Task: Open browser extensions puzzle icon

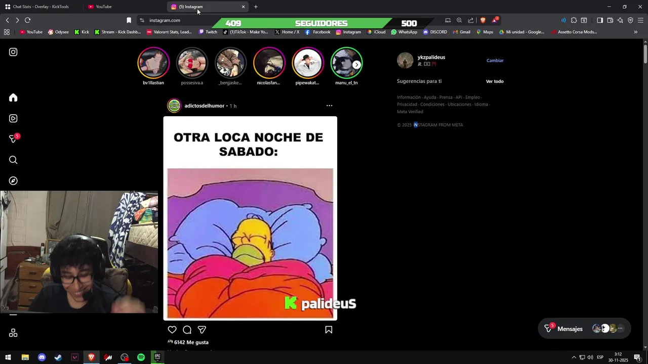Action: (x=574, y=20)
